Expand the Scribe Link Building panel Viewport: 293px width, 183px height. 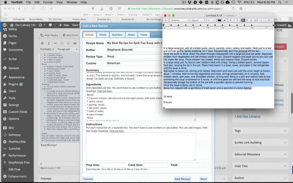[260, 142]
